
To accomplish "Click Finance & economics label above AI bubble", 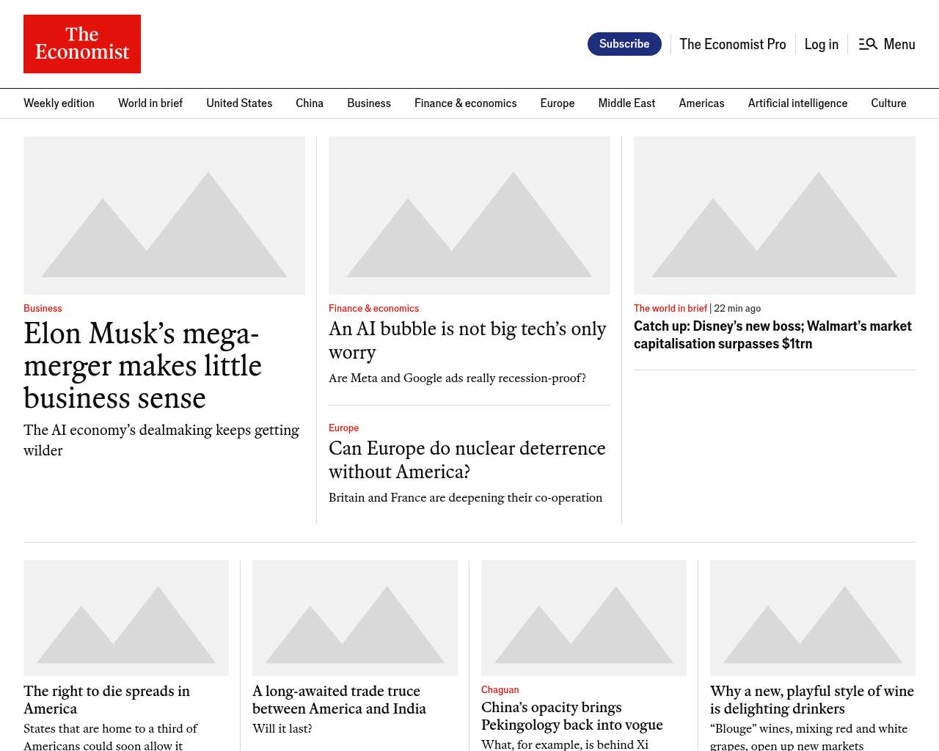I will point(373,309).
